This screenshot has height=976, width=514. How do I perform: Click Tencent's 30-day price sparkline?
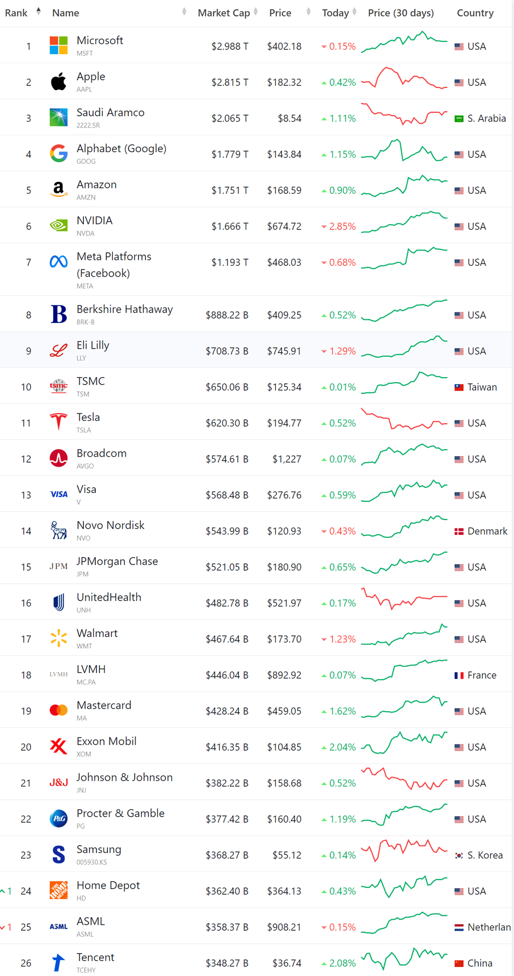pyautogui.click(x=404, y=958)
